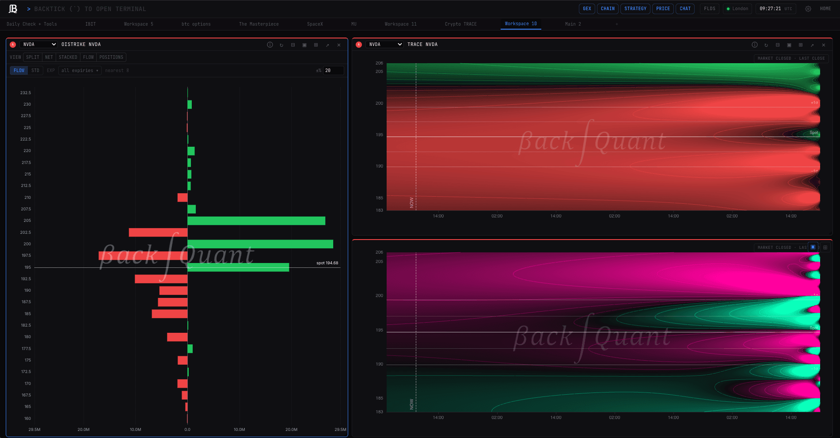This screenshot has width=840, height=438.
Task: Click filled square icon in TRACE panel
Action: (789, 45)
